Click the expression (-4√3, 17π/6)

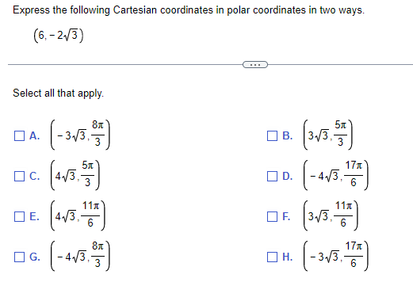click(335, 175)
